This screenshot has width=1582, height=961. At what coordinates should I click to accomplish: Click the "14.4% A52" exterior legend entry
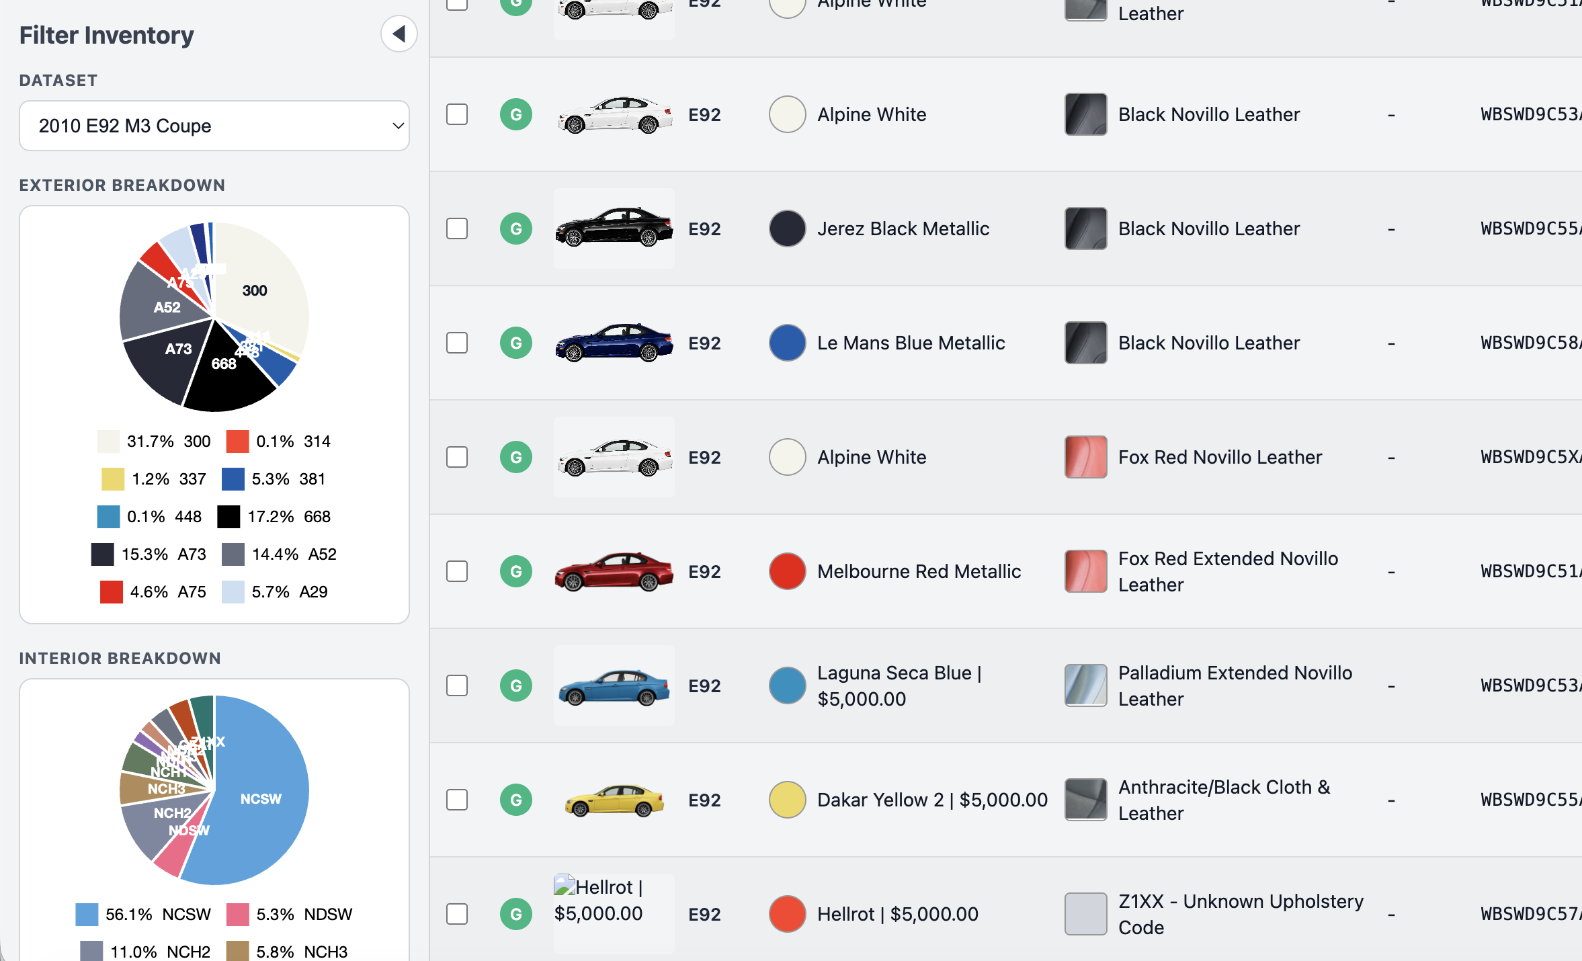point(280,554)
